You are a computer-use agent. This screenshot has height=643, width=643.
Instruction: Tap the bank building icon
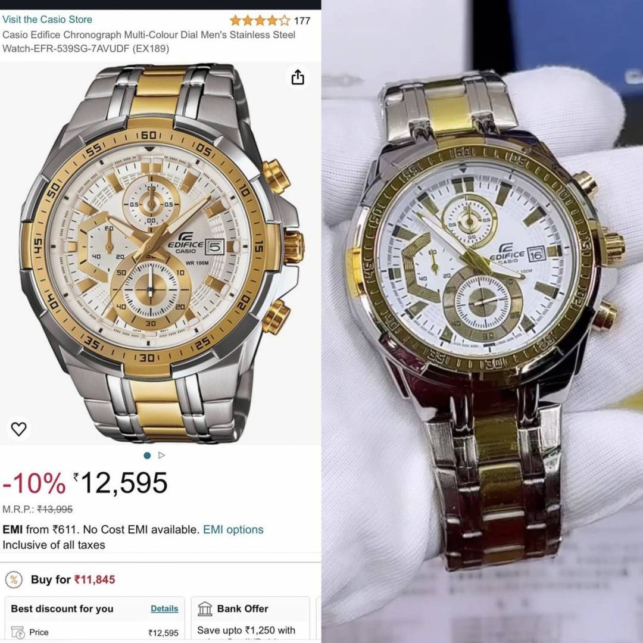click(205, 609)
